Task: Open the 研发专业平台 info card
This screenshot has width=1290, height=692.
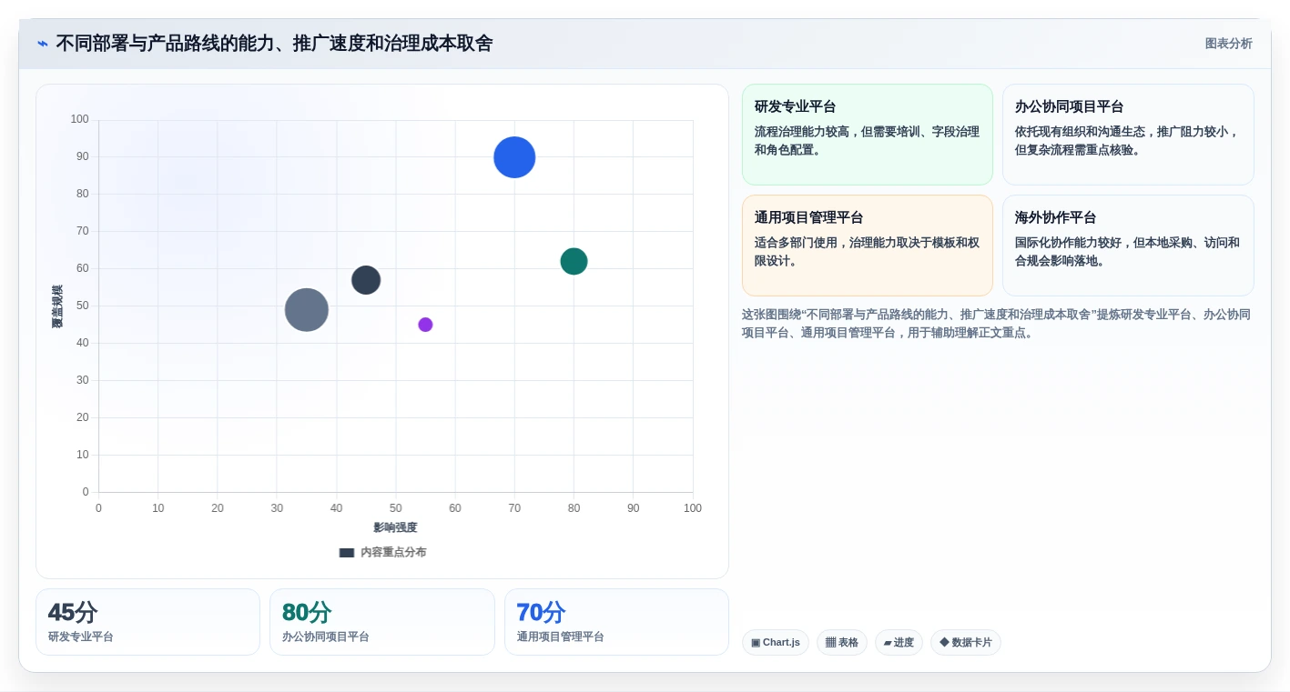Action: [868, 135]
